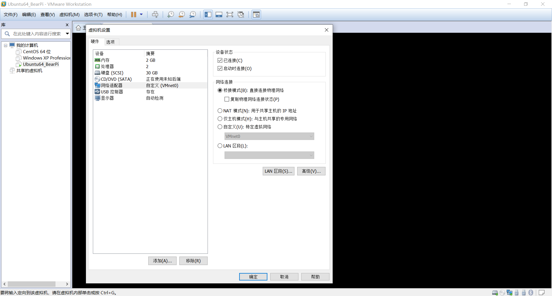Screen dimensions: 552x296
Task: Send Ctrl+Alt+Del to the virtual machine
Action: pyautogui.click(x=155, y=14)
